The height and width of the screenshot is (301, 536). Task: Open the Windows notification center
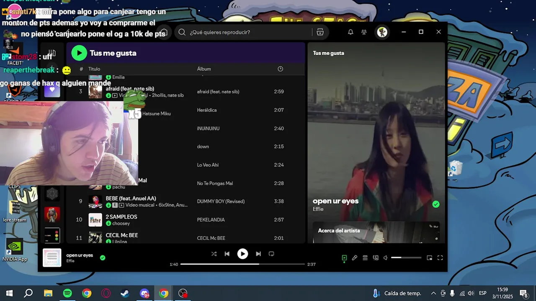tap(523, 293)
